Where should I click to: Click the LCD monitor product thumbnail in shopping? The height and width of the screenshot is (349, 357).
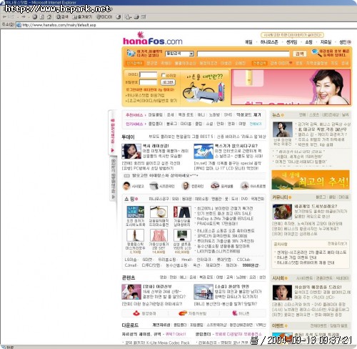[x=182, y=235]
